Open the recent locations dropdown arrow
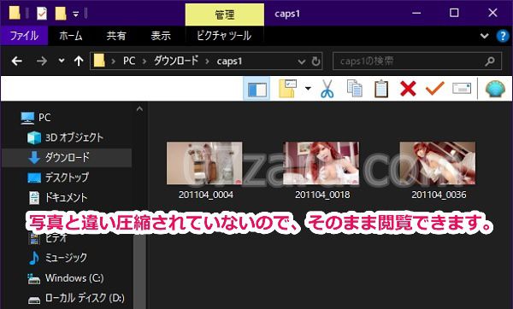Viewport: 513px width, 309px height. point(62,61)
